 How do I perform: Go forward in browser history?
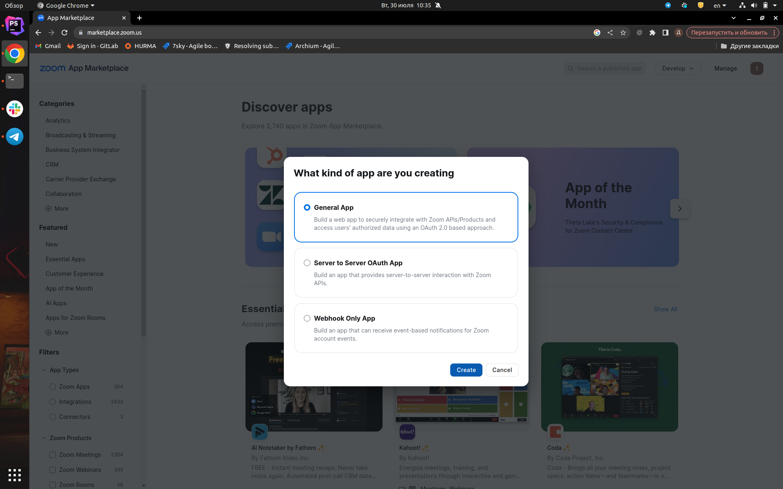(51, 33)
